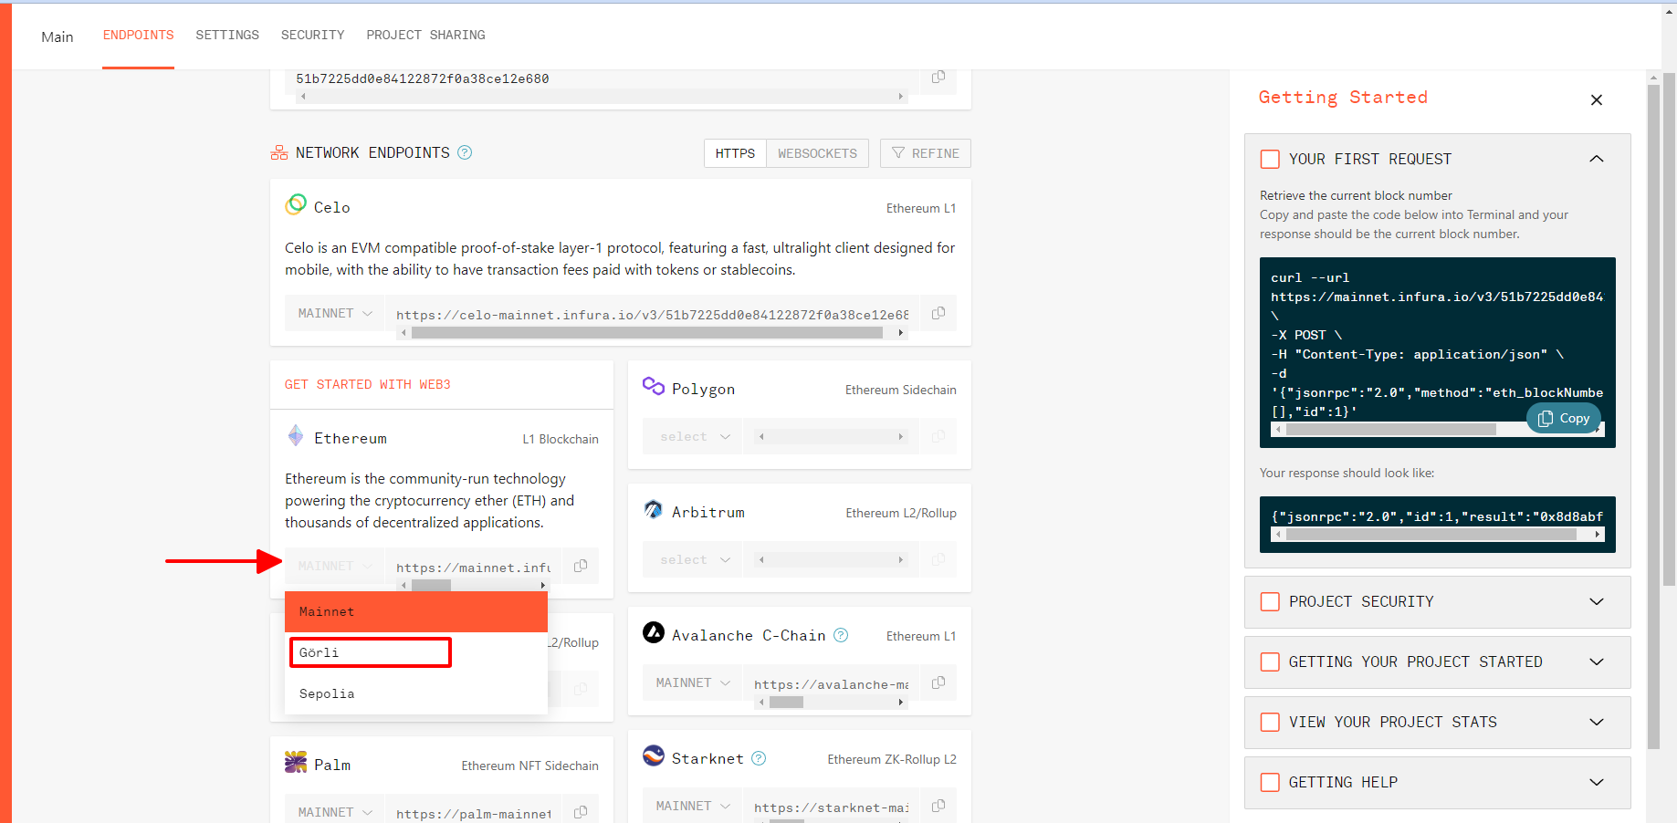The width and height of the screenshot is (1677, 823).
Task: Check the Project Security checkbox
Action: point(1270,601)
